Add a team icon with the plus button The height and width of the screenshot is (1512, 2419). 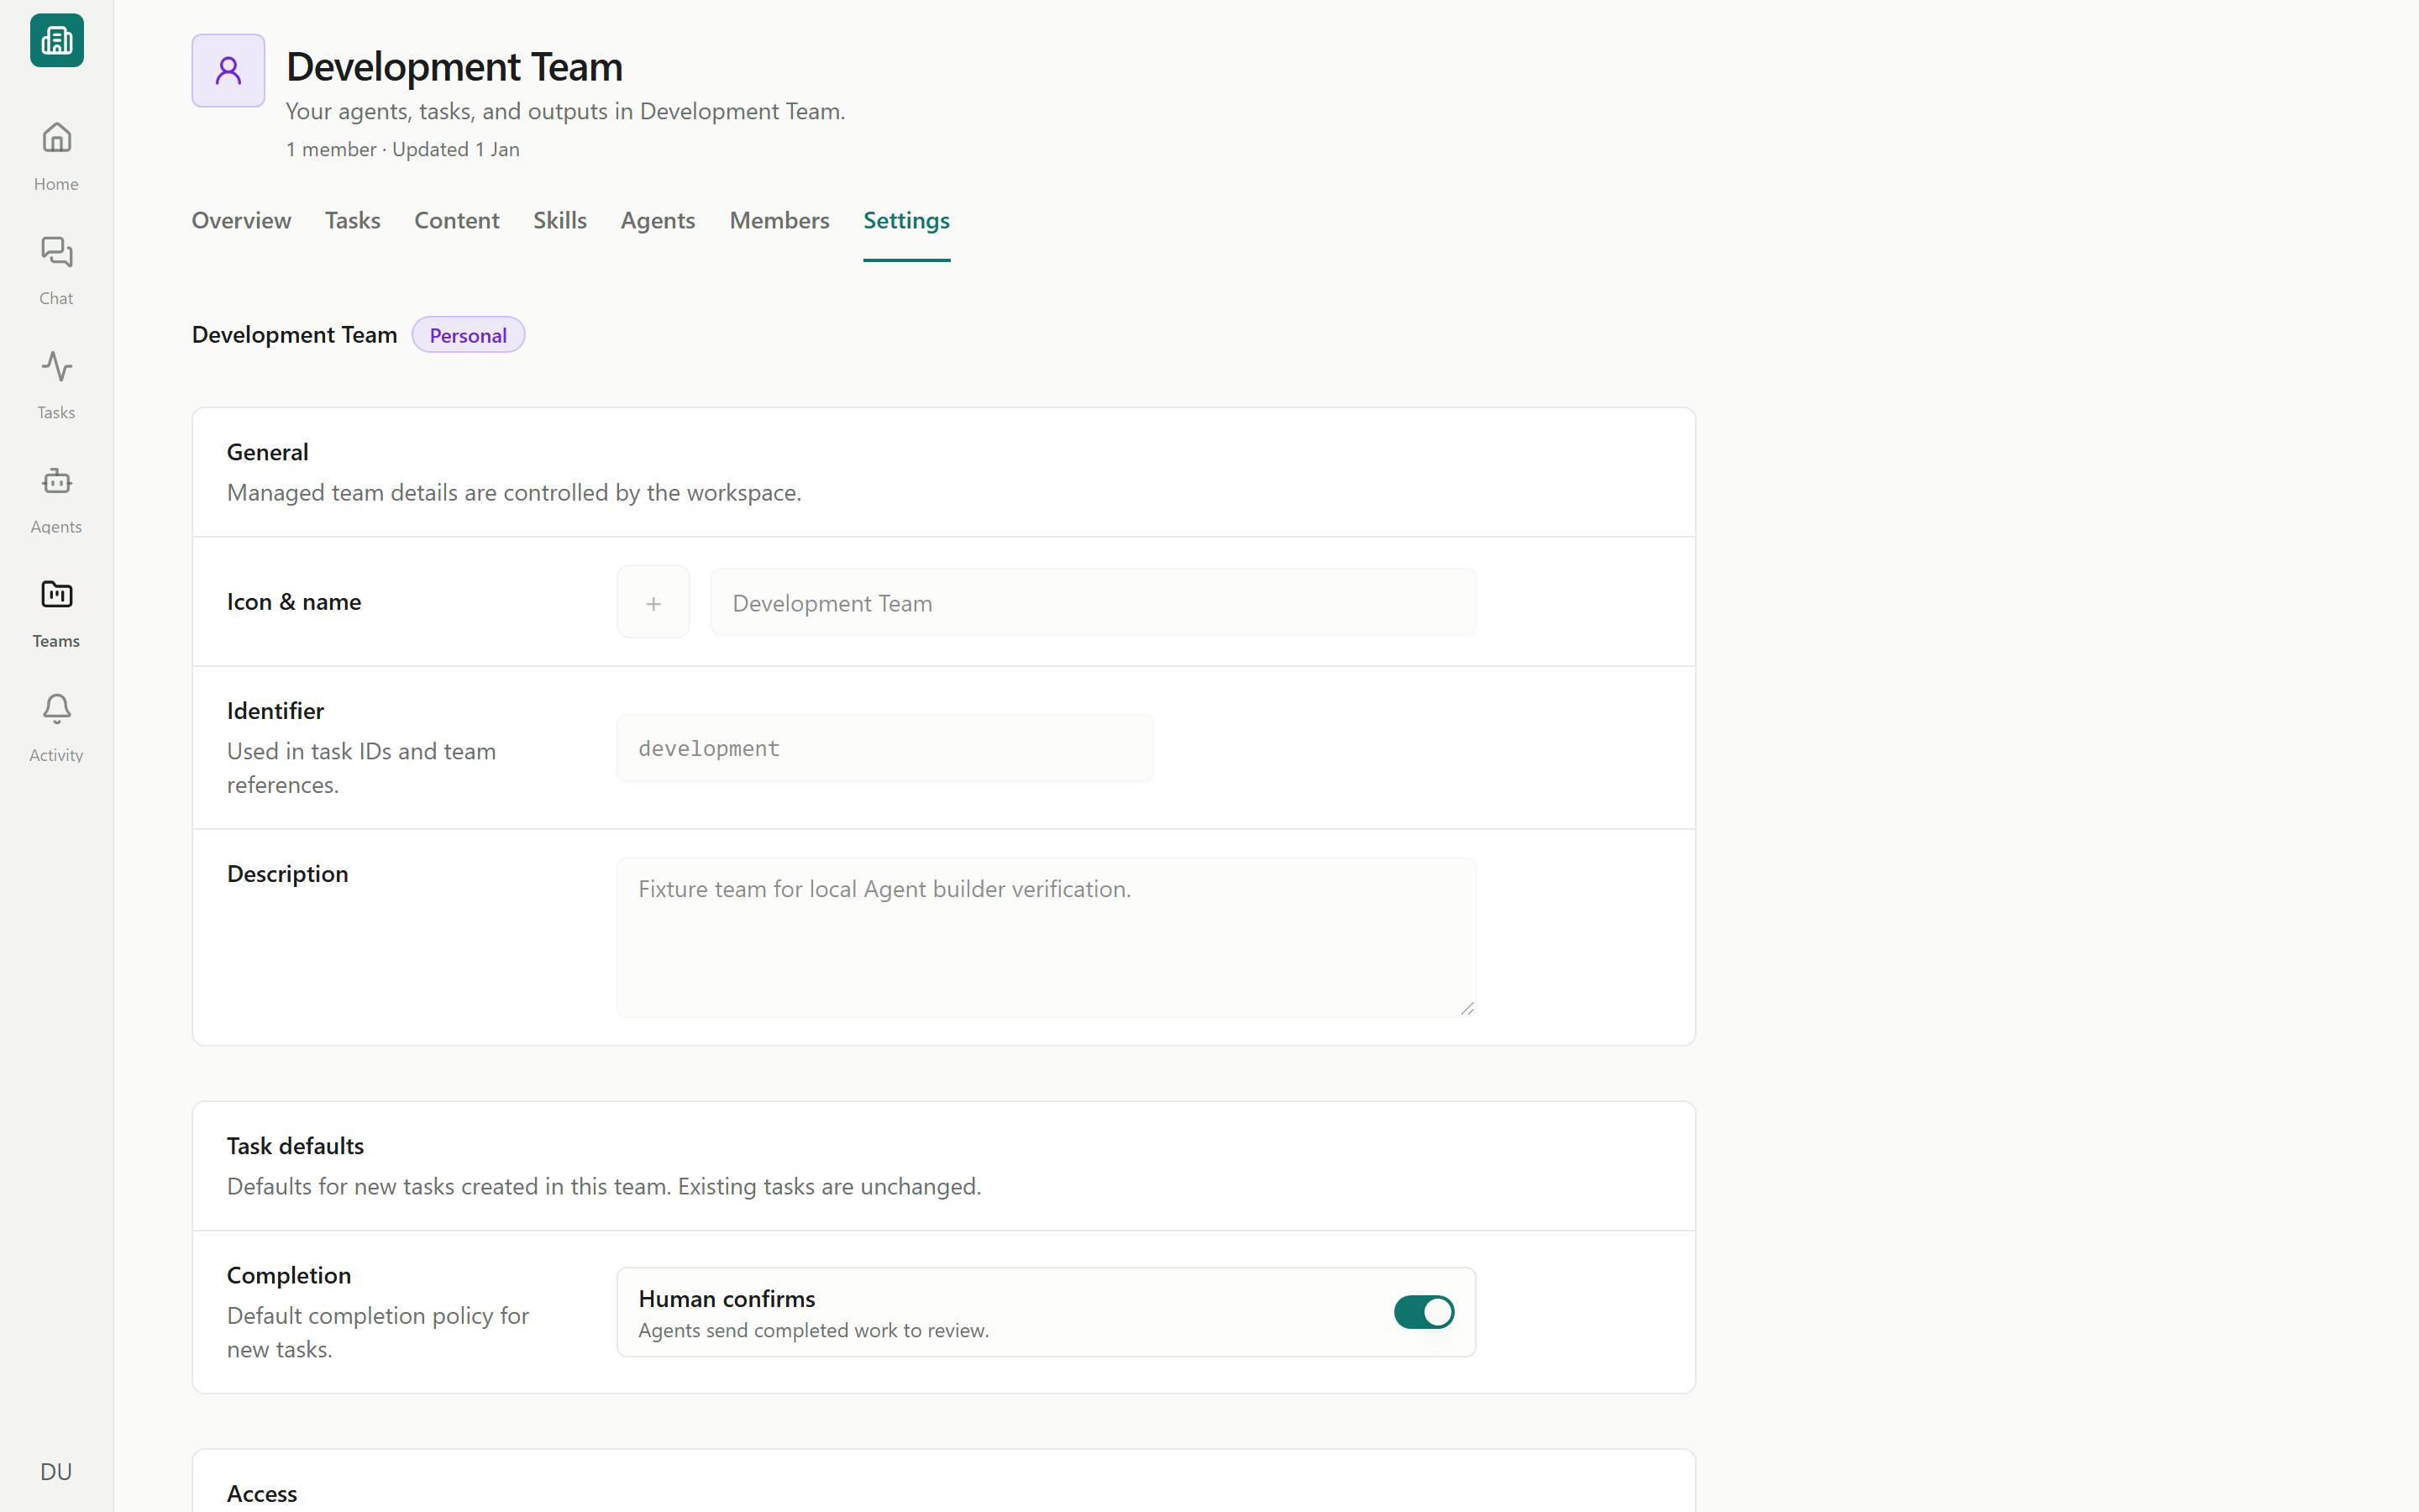tap(653, 602)
